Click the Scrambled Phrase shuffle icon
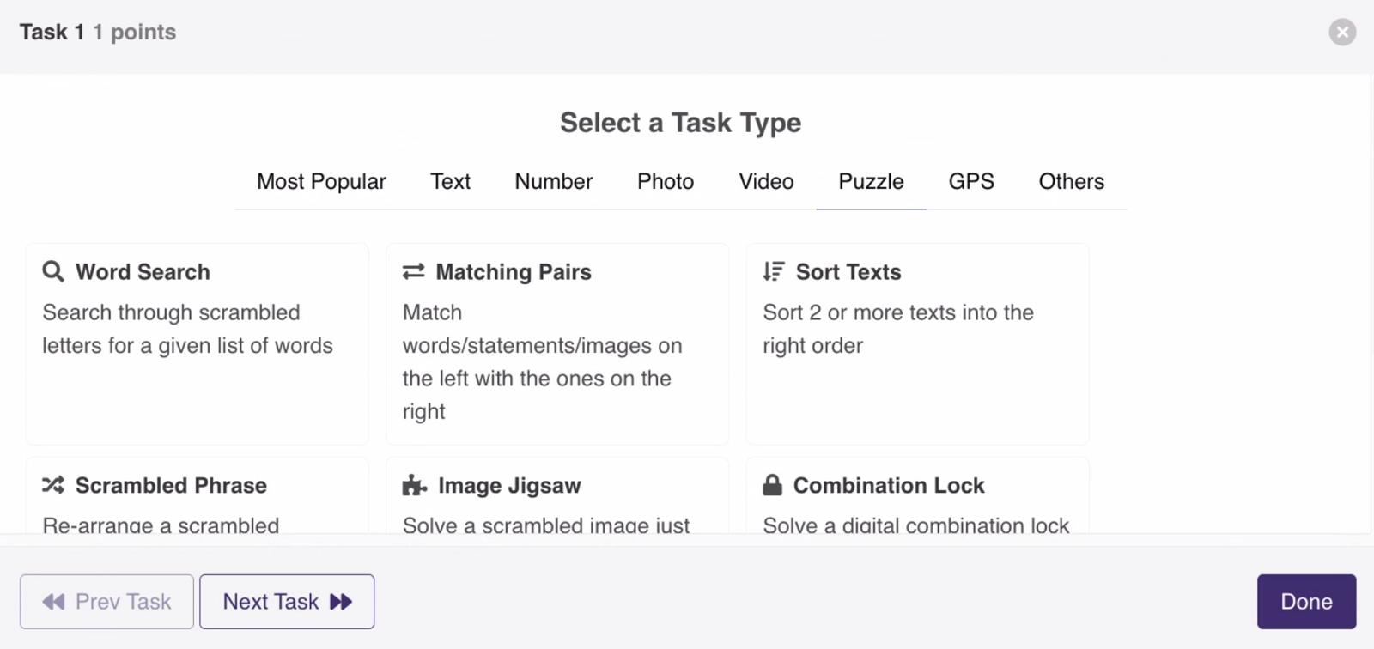The width and height of the screenshot is (1374, 649). [53, 485]
